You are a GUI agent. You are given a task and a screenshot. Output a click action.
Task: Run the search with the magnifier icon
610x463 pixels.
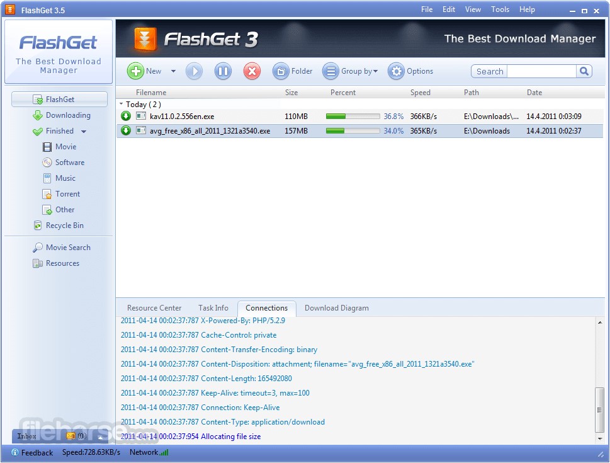tap(584, 71)
